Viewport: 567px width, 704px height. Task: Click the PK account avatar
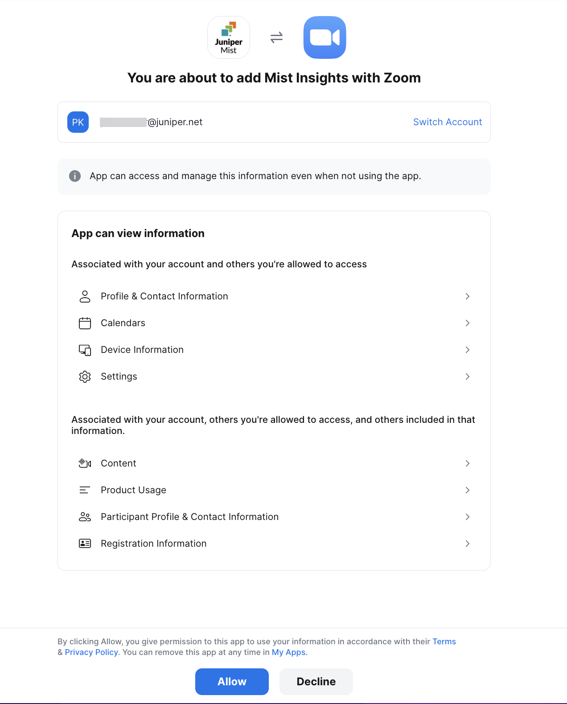(x=78, y=122)
